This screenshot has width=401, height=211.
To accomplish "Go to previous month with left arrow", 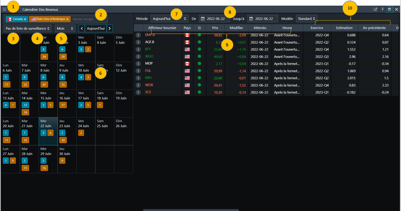I will [82, 29].
